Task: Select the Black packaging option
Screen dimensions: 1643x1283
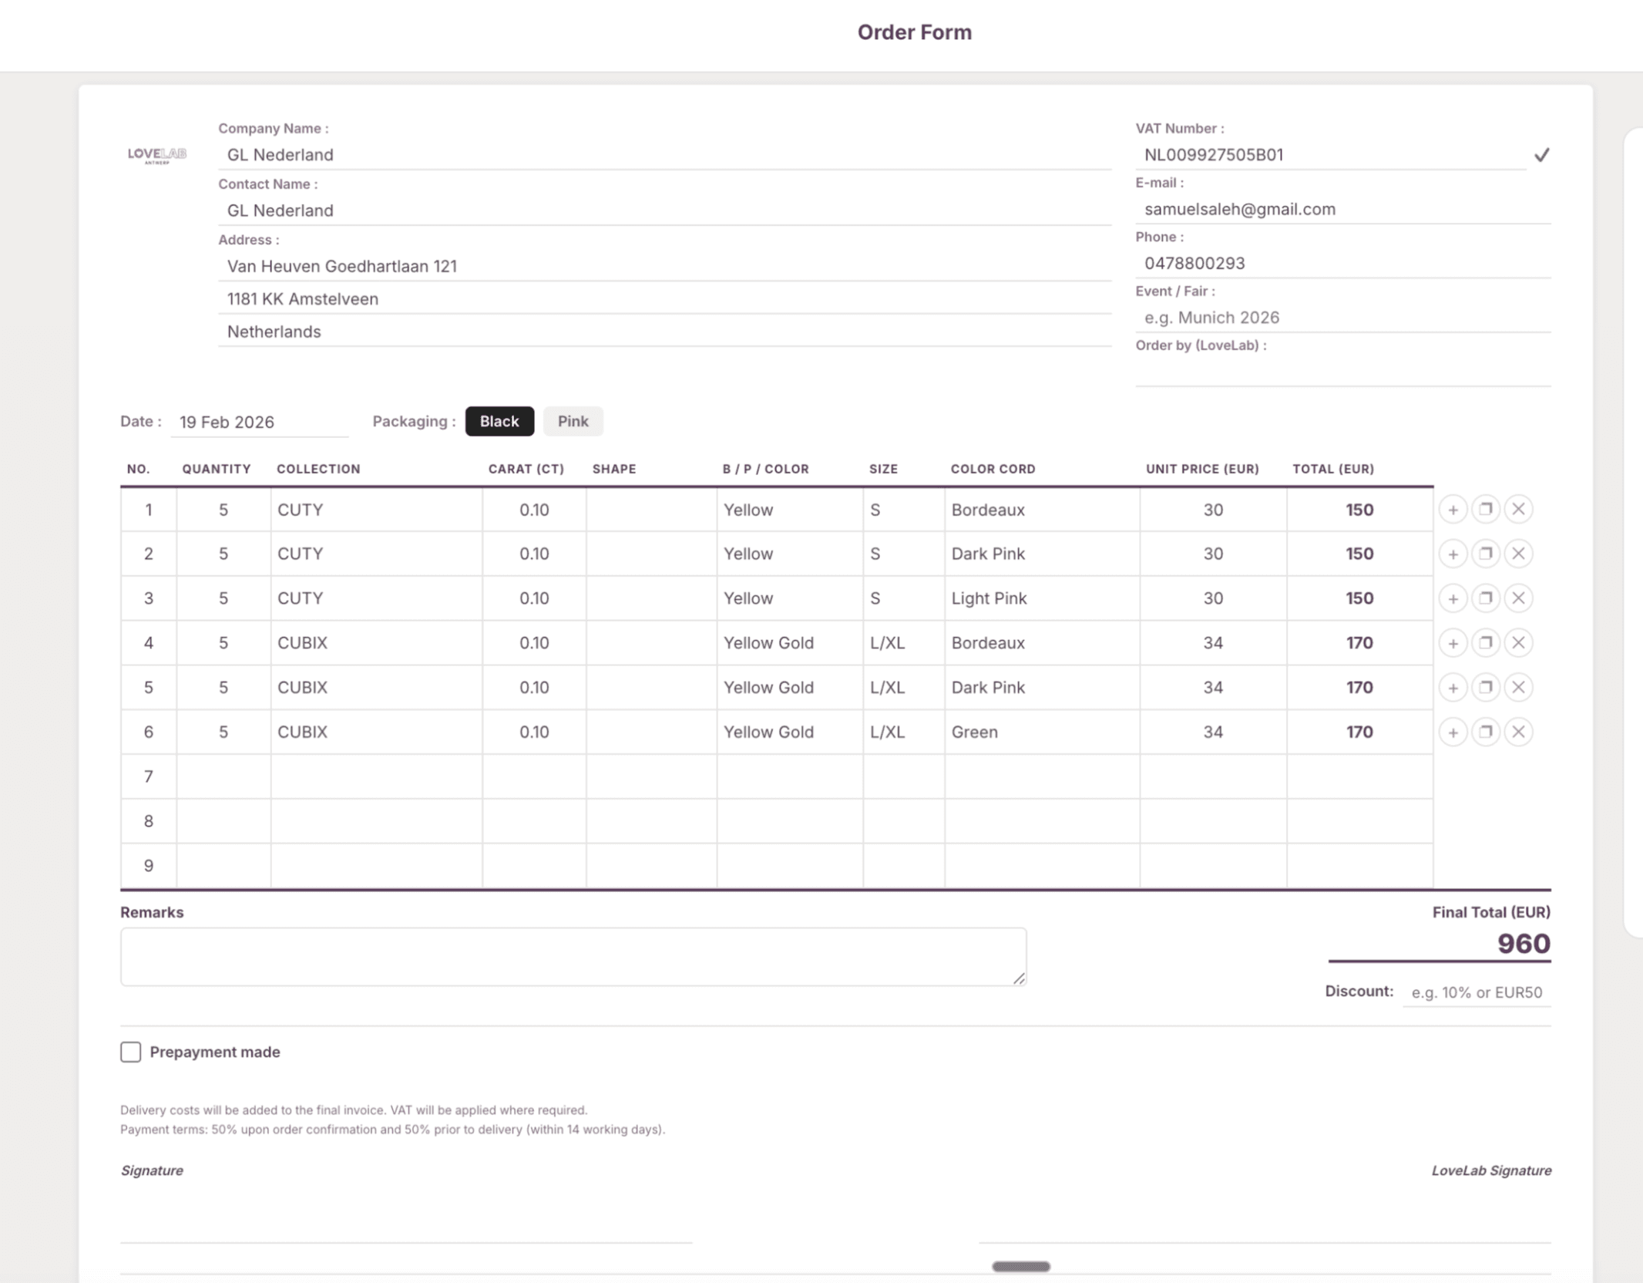Action: click(499, 421)
